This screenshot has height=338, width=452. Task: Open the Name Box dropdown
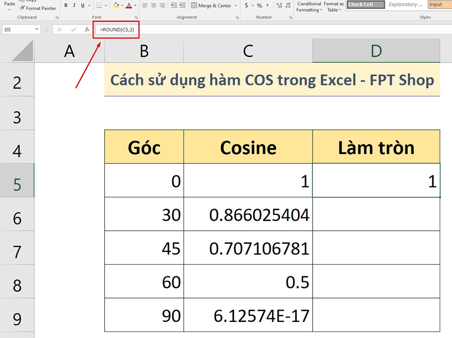point(38,29)
